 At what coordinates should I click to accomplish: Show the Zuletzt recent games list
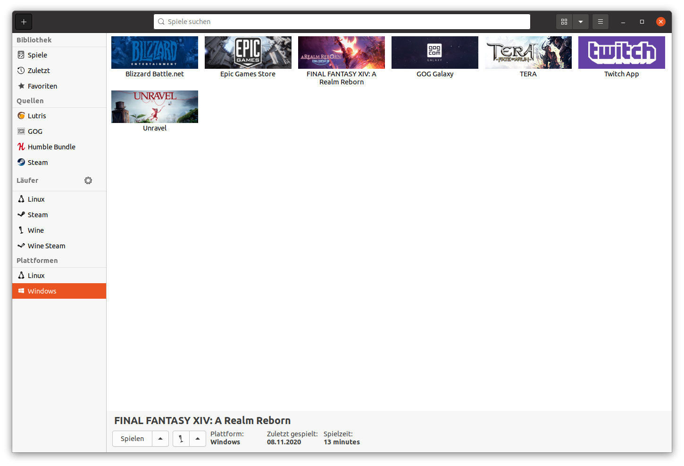point(39,71)
